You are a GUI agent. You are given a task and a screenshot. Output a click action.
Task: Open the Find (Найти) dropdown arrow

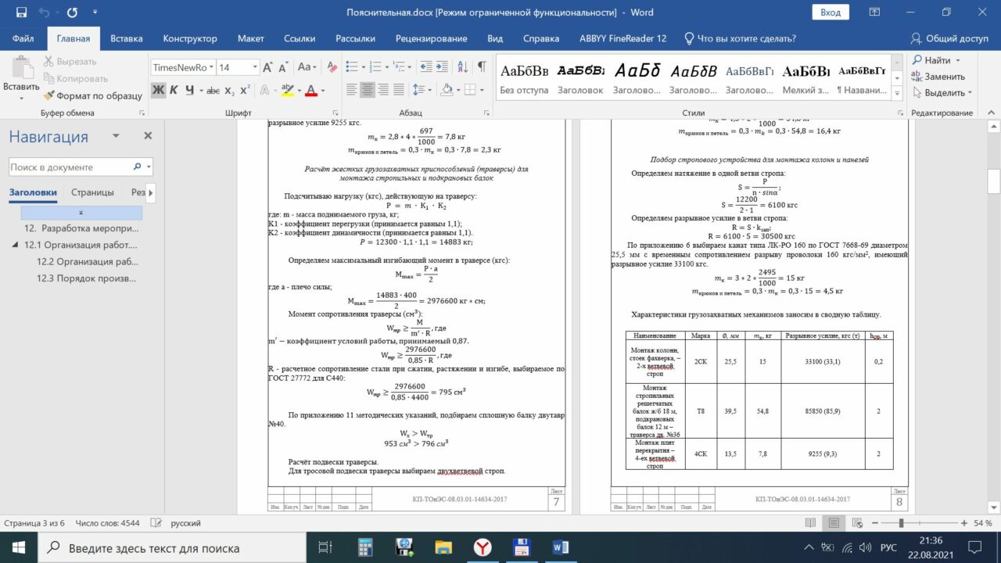(957, 60)
